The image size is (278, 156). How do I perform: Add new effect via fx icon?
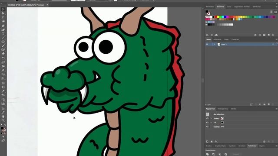tap(216, 142)
